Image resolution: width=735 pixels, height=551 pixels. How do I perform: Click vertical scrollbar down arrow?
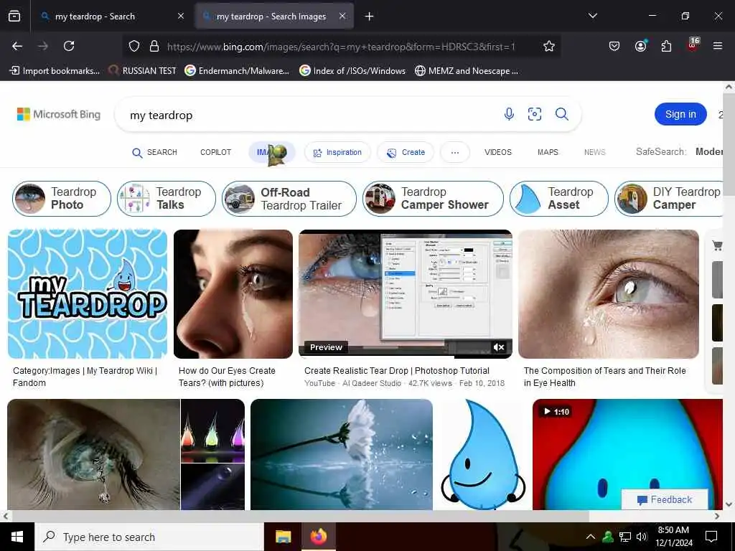(729, 505)
